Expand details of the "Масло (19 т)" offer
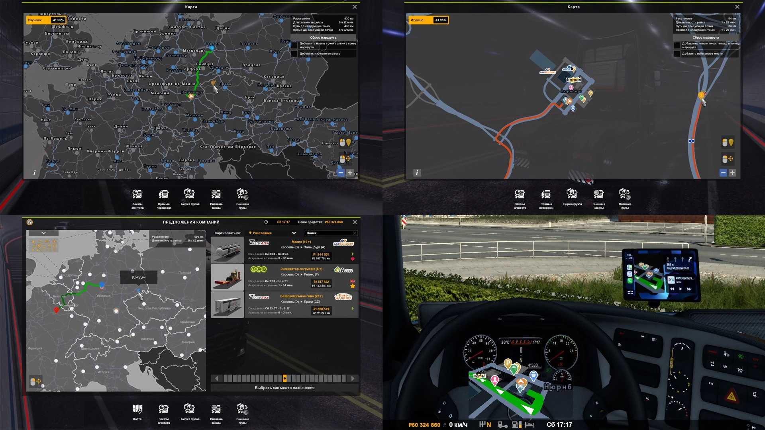 [353, 253]
